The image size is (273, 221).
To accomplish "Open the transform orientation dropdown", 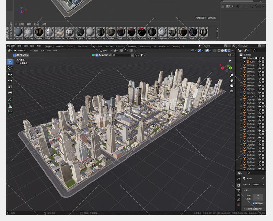I will pos(105,51).
